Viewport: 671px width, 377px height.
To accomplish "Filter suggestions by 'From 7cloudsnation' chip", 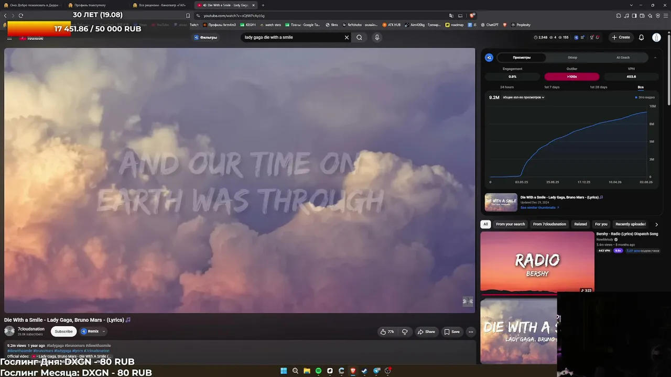I will point(549,224).
